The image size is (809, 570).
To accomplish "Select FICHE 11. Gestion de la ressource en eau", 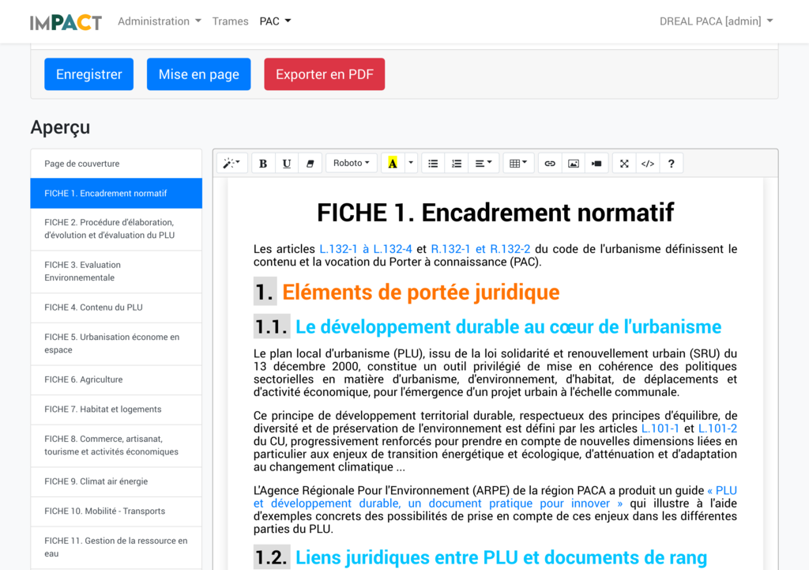I will [x=116, y=547].
